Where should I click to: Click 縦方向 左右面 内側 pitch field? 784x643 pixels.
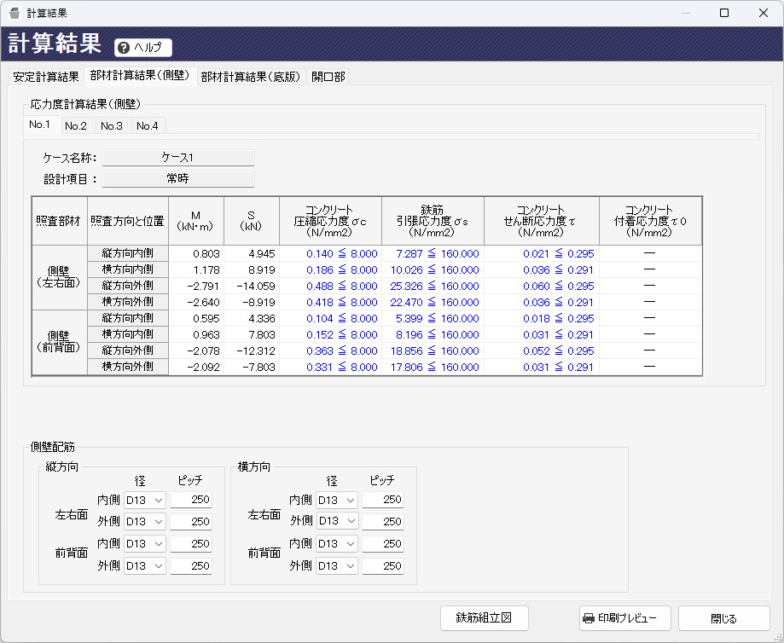point(191,500)
